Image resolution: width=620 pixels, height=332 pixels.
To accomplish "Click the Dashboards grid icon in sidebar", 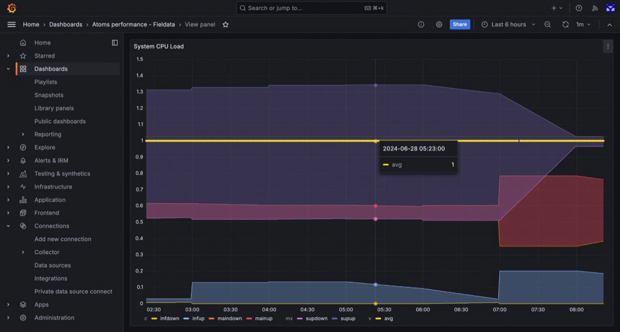I will (23, 69).
